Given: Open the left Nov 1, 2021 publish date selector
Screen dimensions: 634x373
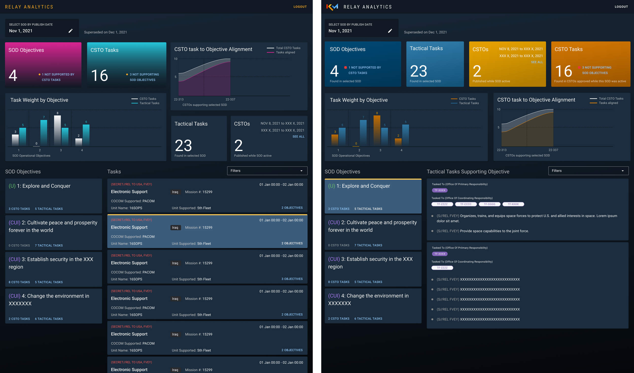Looking at the screenshot, I should tap(38, 28).
